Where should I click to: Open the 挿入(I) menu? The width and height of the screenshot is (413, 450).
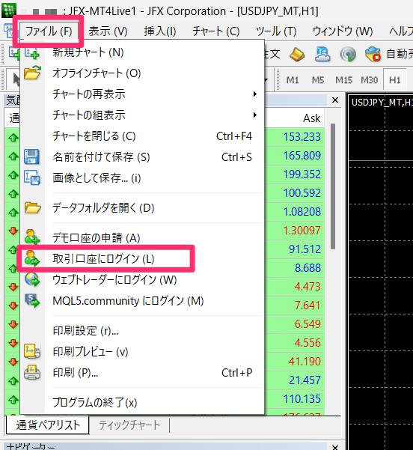click(160, 31)
